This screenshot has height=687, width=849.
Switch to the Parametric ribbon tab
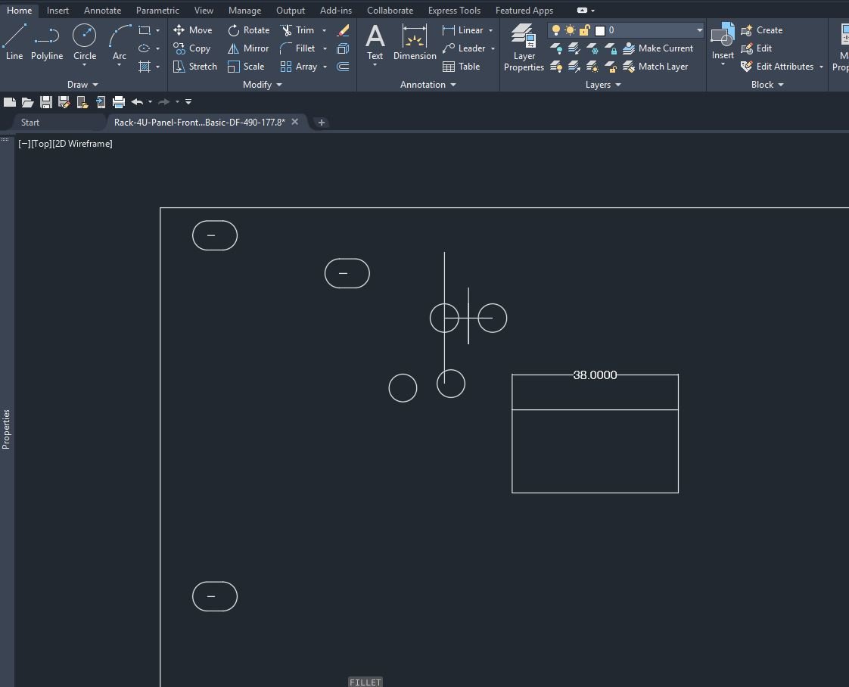click(x=157, y=11)
